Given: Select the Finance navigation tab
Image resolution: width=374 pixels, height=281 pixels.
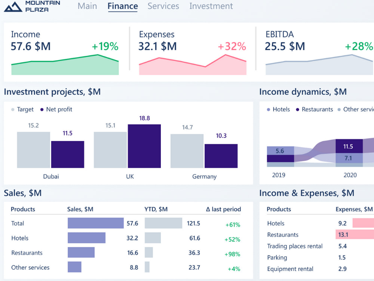Looking at the screenshot, I should point(122,6).
